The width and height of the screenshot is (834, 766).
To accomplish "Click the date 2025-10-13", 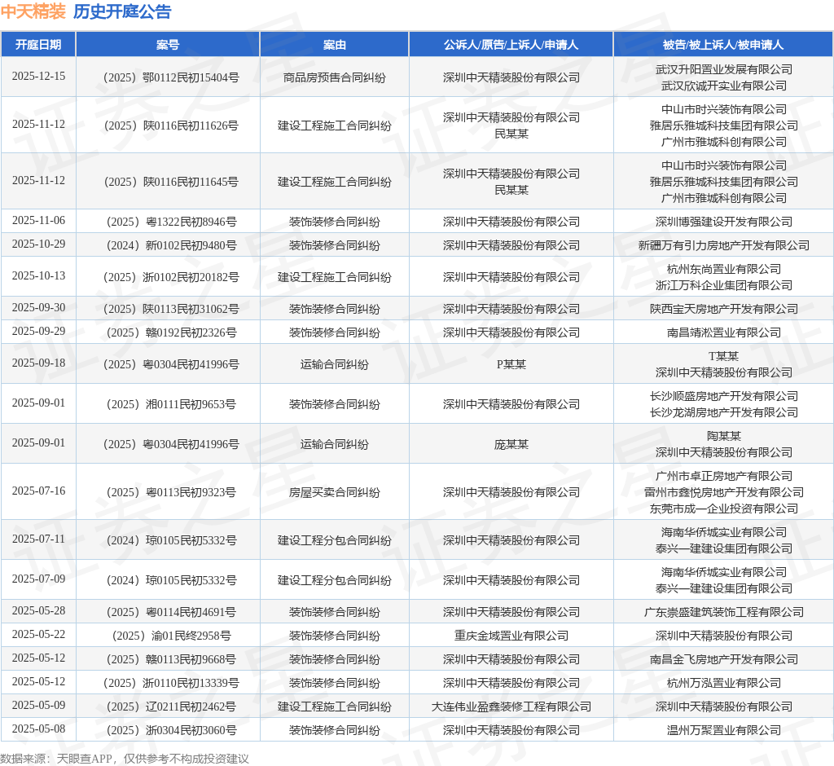I will 38,276.
